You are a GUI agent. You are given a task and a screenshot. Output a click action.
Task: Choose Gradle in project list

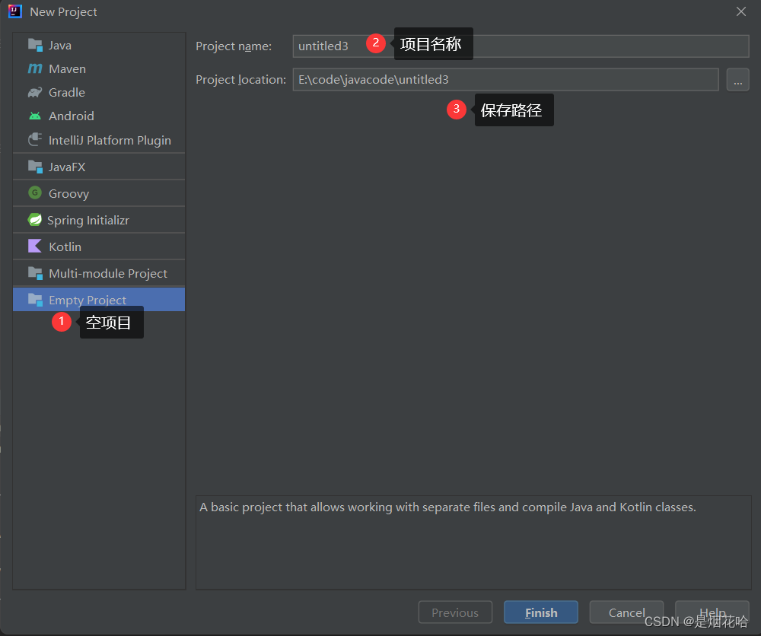point(99,92)
